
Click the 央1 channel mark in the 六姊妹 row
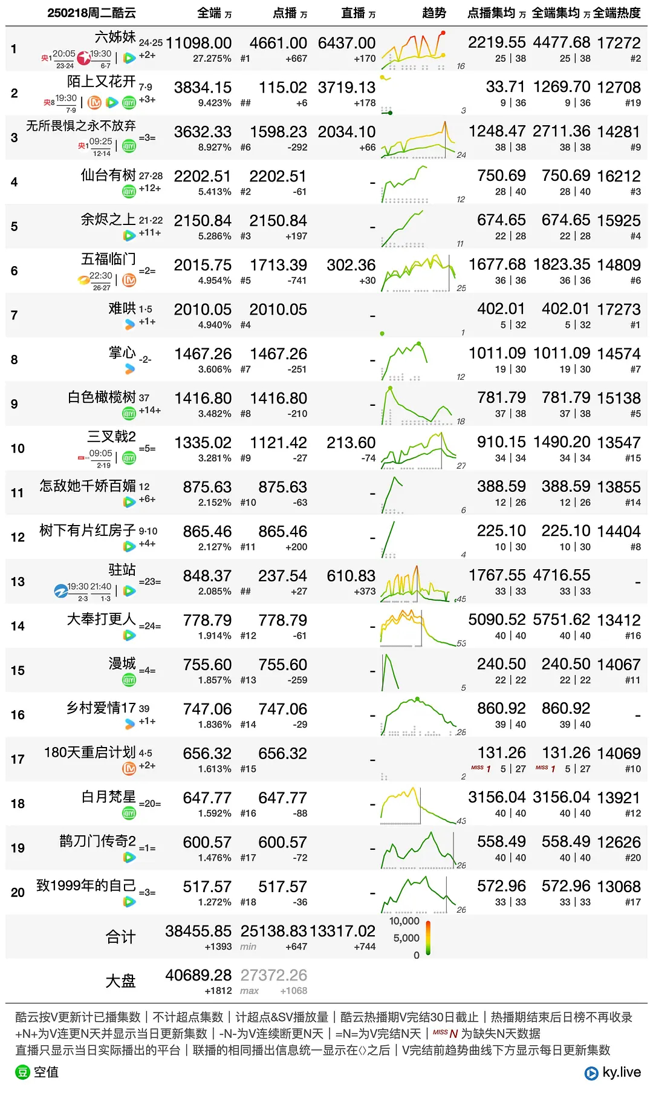(46, 58)
